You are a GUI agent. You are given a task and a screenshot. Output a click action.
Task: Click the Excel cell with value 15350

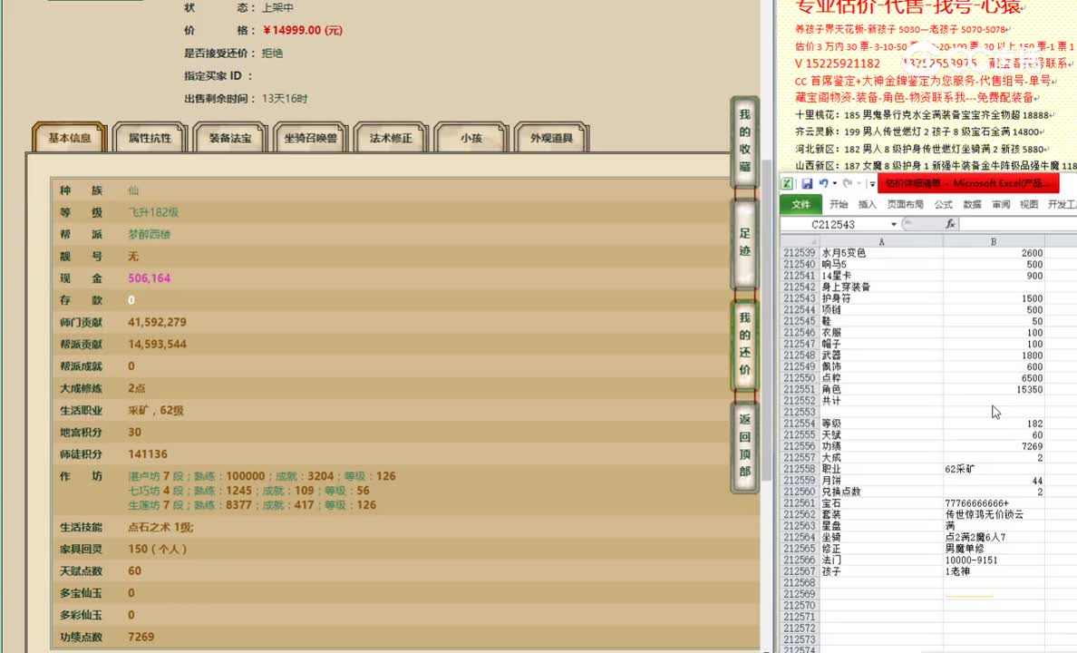(994, 389)
